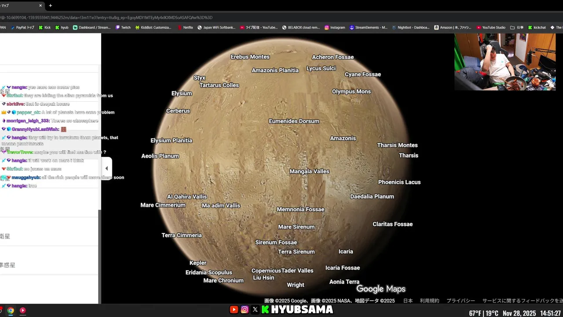Open the 利用規約 terms link

[429, 301]
